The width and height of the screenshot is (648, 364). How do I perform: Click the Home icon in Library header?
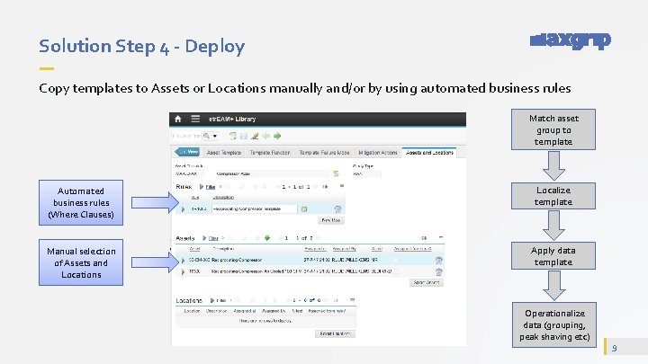(178, 119)
